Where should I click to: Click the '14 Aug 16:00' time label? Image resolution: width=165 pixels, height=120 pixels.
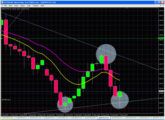[41, 115]
